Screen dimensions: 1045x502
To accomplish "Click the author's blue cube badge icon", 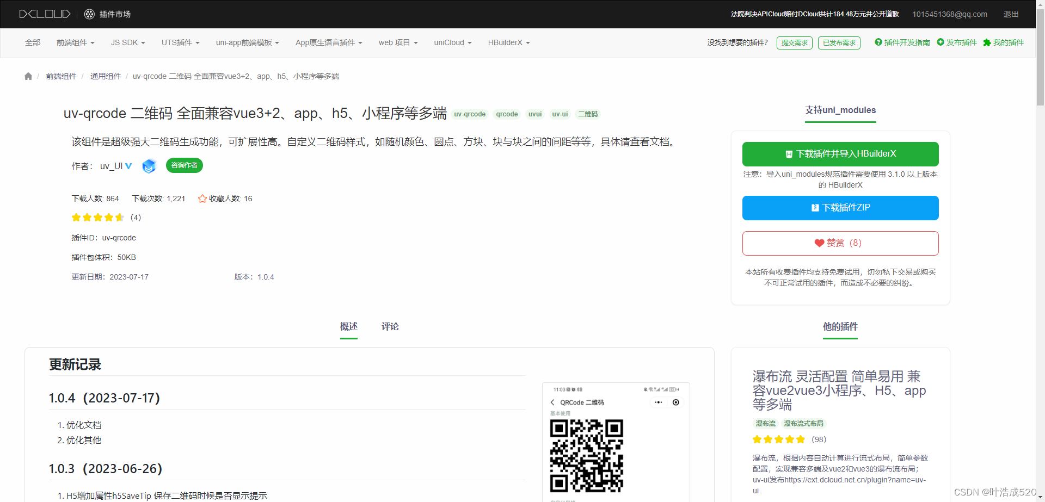I will pyautogui.click(x=149, y=166).
